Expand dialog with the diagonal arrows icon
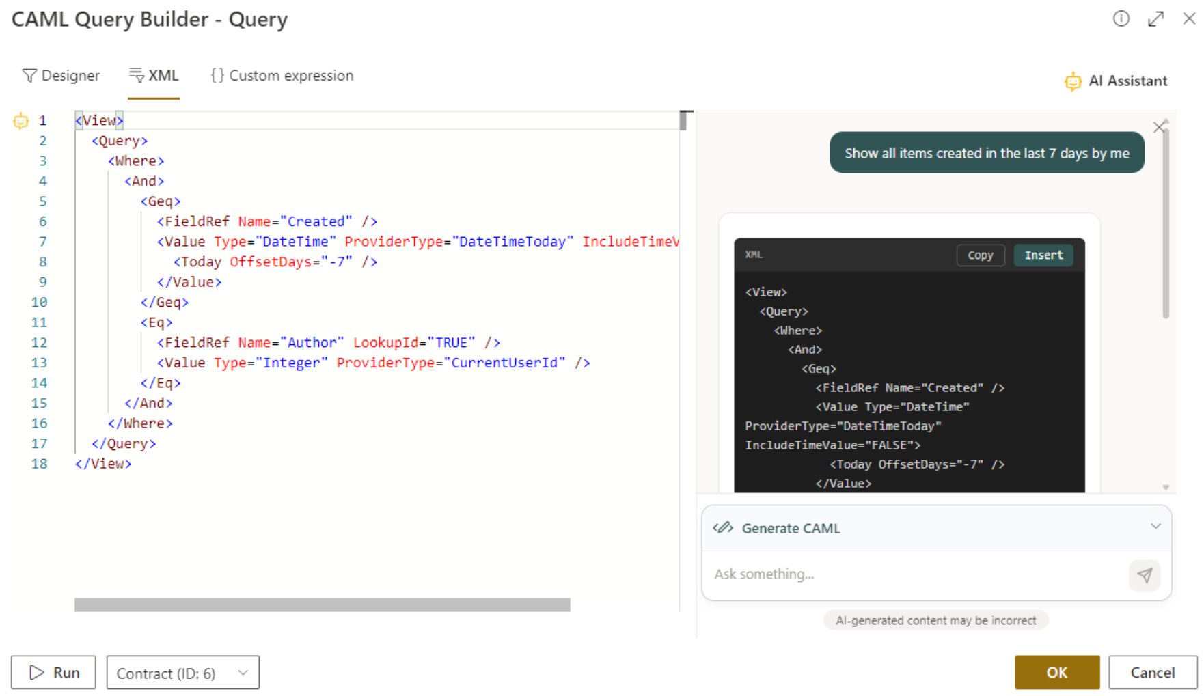1204x696 pixels. (1155, 18)
